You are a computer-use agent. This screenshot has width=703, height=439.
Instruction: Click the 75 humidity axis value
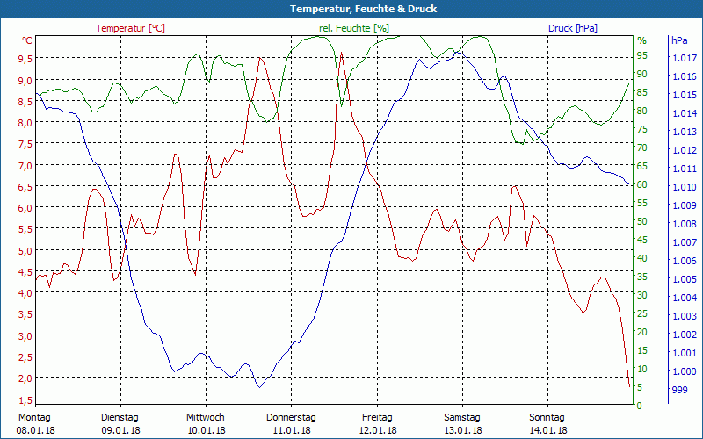(642, 129)
